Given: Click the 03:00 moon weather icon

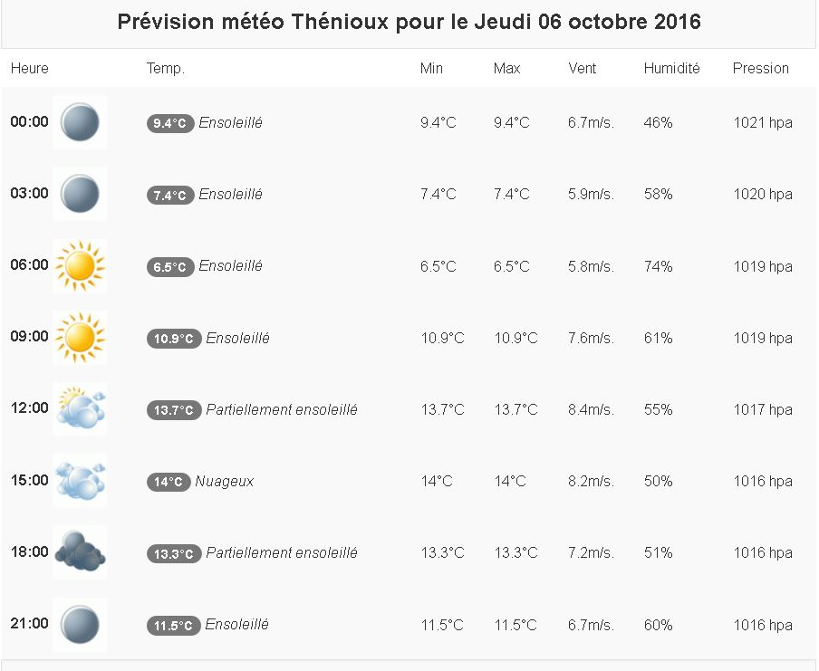Looking at the screenshot, I should click(x=80, y=194).
